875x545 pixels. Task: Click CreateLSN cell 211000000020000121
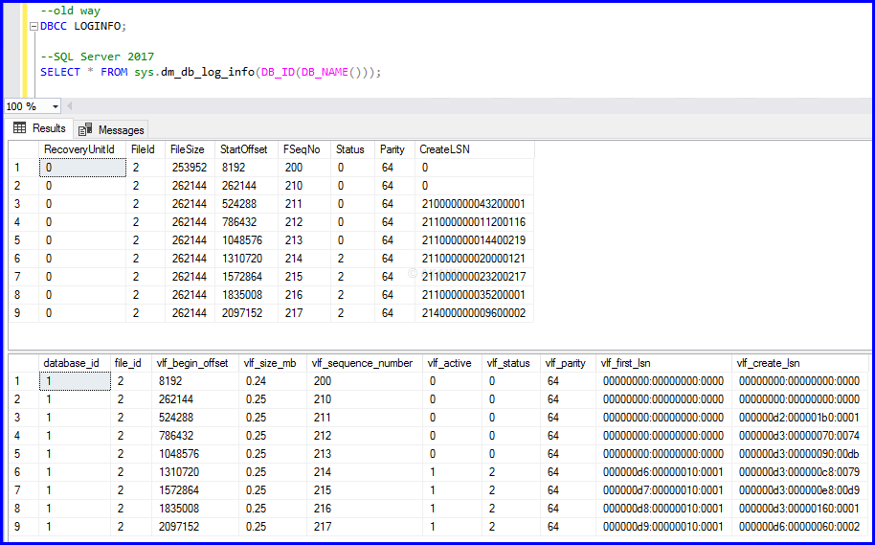click(474, 259)
